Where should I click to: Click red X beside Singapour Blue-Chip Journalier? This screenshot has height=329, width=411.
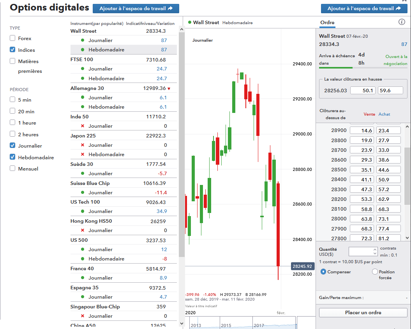(83, 316)
